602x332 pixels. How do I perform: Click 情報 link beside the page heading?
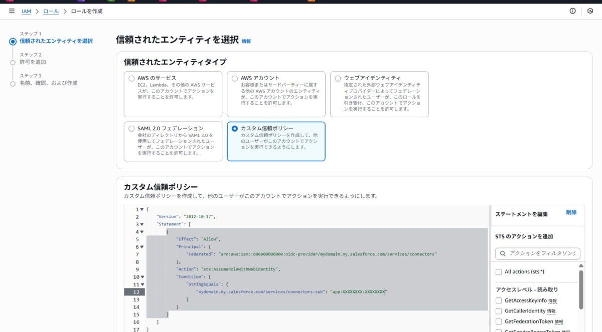tap(246, 42)
